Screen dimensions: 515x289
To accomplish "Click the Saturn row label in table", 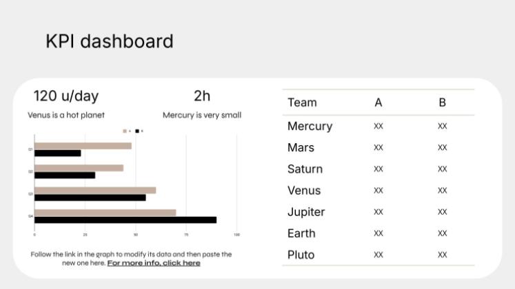I will (305, 169).
